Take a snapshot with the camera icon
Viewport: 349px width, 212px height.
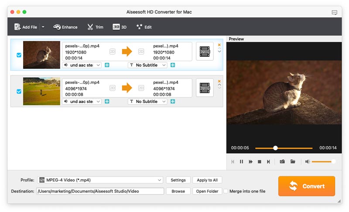[282, 161]
